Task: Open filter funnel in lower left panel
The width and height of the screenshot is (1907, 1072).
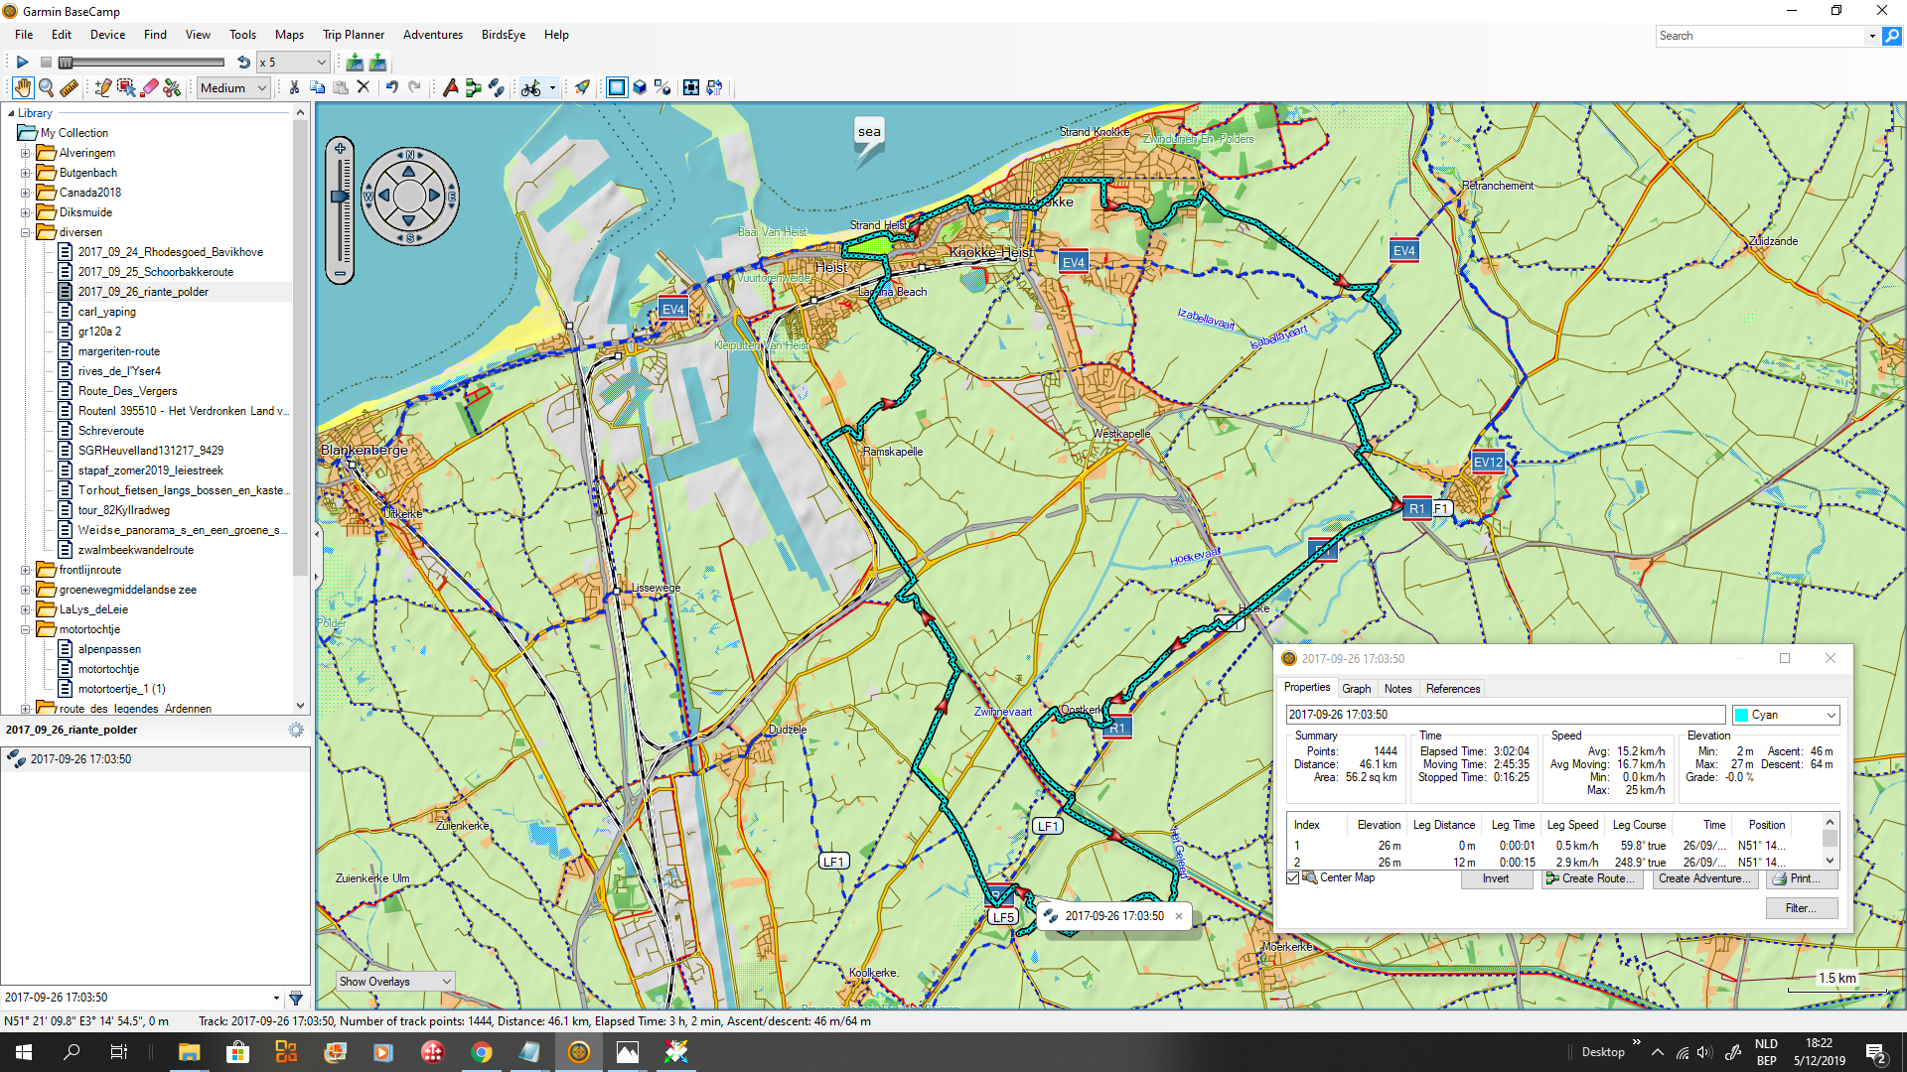Action: pos(295,998)
